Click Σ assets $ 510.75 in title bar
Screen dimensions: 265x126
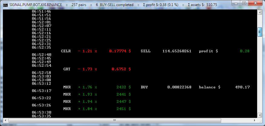click(202, 5)
